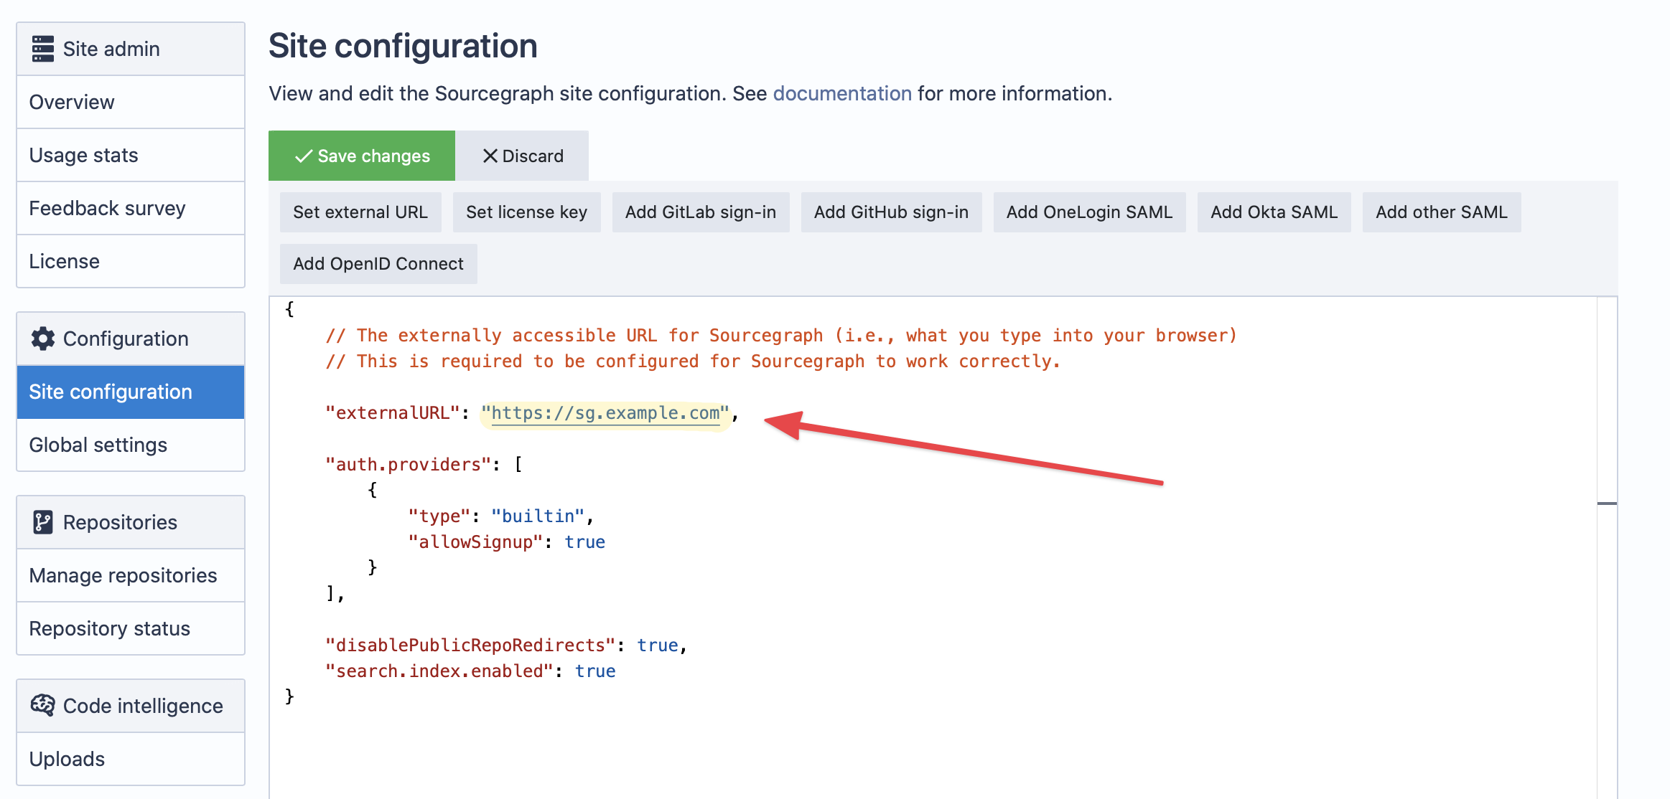Click Set external URL button

[360, 212]
